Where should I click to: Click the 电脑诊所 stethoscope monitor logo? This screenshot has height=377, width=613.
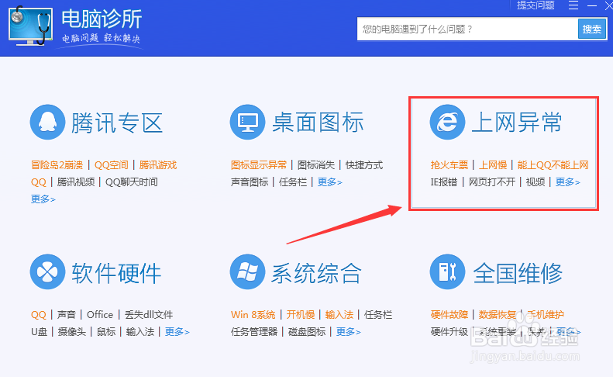pyautogui.click(x=31, y=26)
